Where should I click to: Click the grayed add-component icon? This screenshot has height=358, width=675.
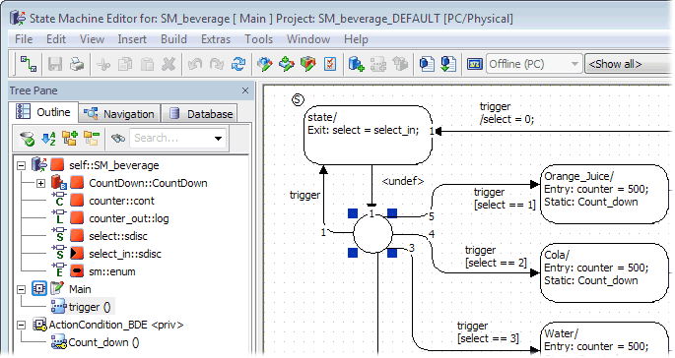(x=378, y=65)
